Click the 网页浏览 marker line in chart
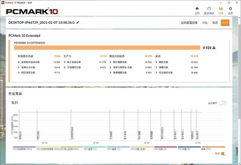The width and height of the screenshot is (241, 165). [37, 125]
